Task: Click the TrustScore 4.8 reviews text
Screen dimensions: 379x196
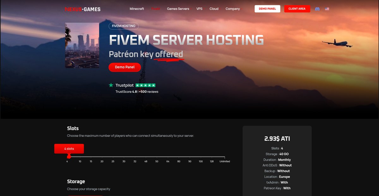Action: (x=137, y=92)
